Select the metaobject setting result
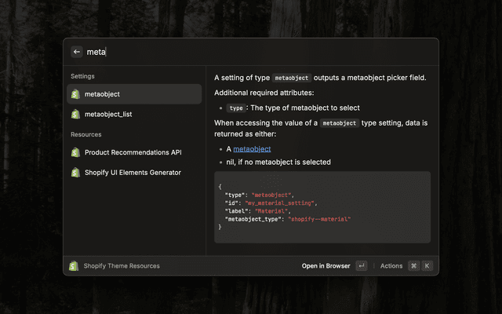Viewport: 502px width, 314px height. click(133, 94)
